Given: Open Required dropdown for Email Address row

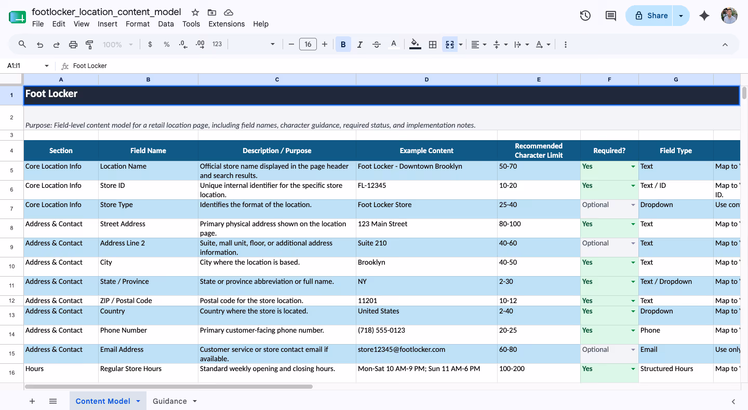Looking at the screenshot, I should [x=633, y=350].
